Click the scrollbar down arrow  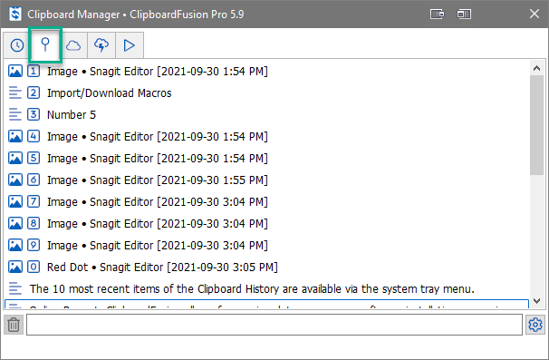click(x=536, y=301)
